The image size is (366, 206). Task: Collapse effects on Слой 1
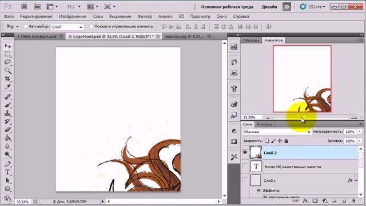(x=356, y=180)
